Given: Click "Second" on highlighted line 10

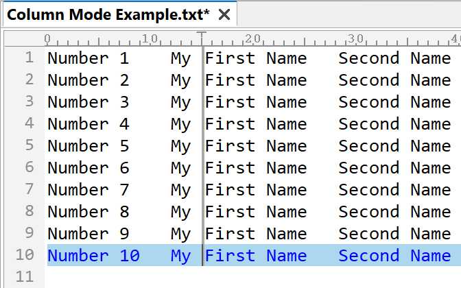Looking at the screenshot, I should pyautogui.click(x=368, y=255).
